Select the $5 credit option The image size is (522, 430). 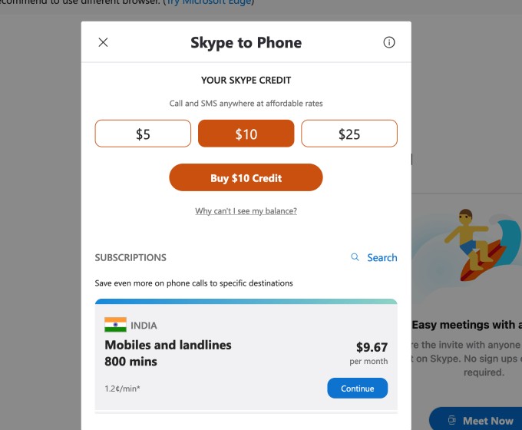click(143, 134)
